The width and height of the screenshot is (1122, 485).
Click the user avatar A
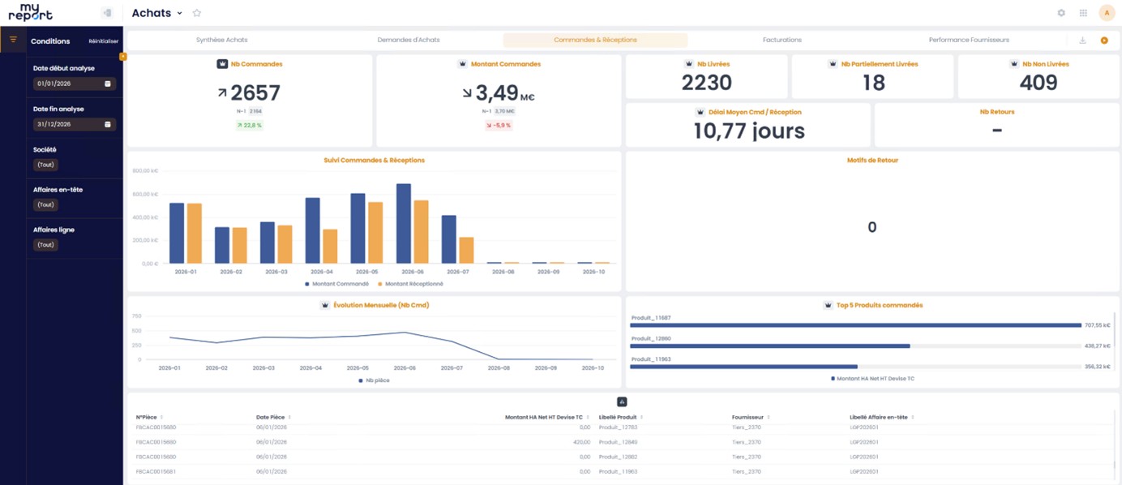coord(1107,13)
